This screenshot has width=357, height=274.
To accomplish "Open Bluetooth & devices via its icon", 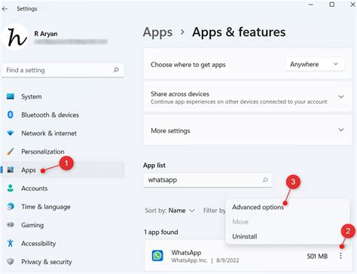I will 11,114.
